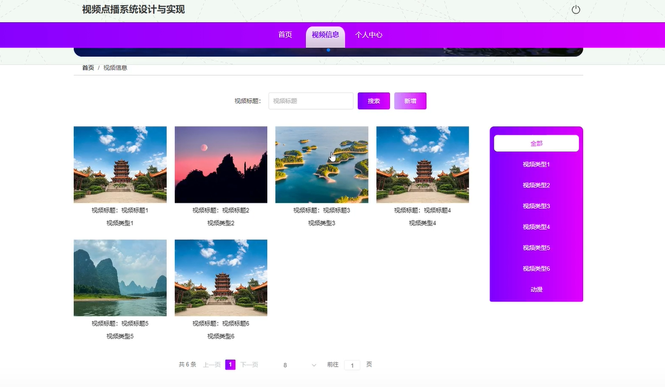
Task: Focus the 视频标题 search input
Action: pos(311,101)
